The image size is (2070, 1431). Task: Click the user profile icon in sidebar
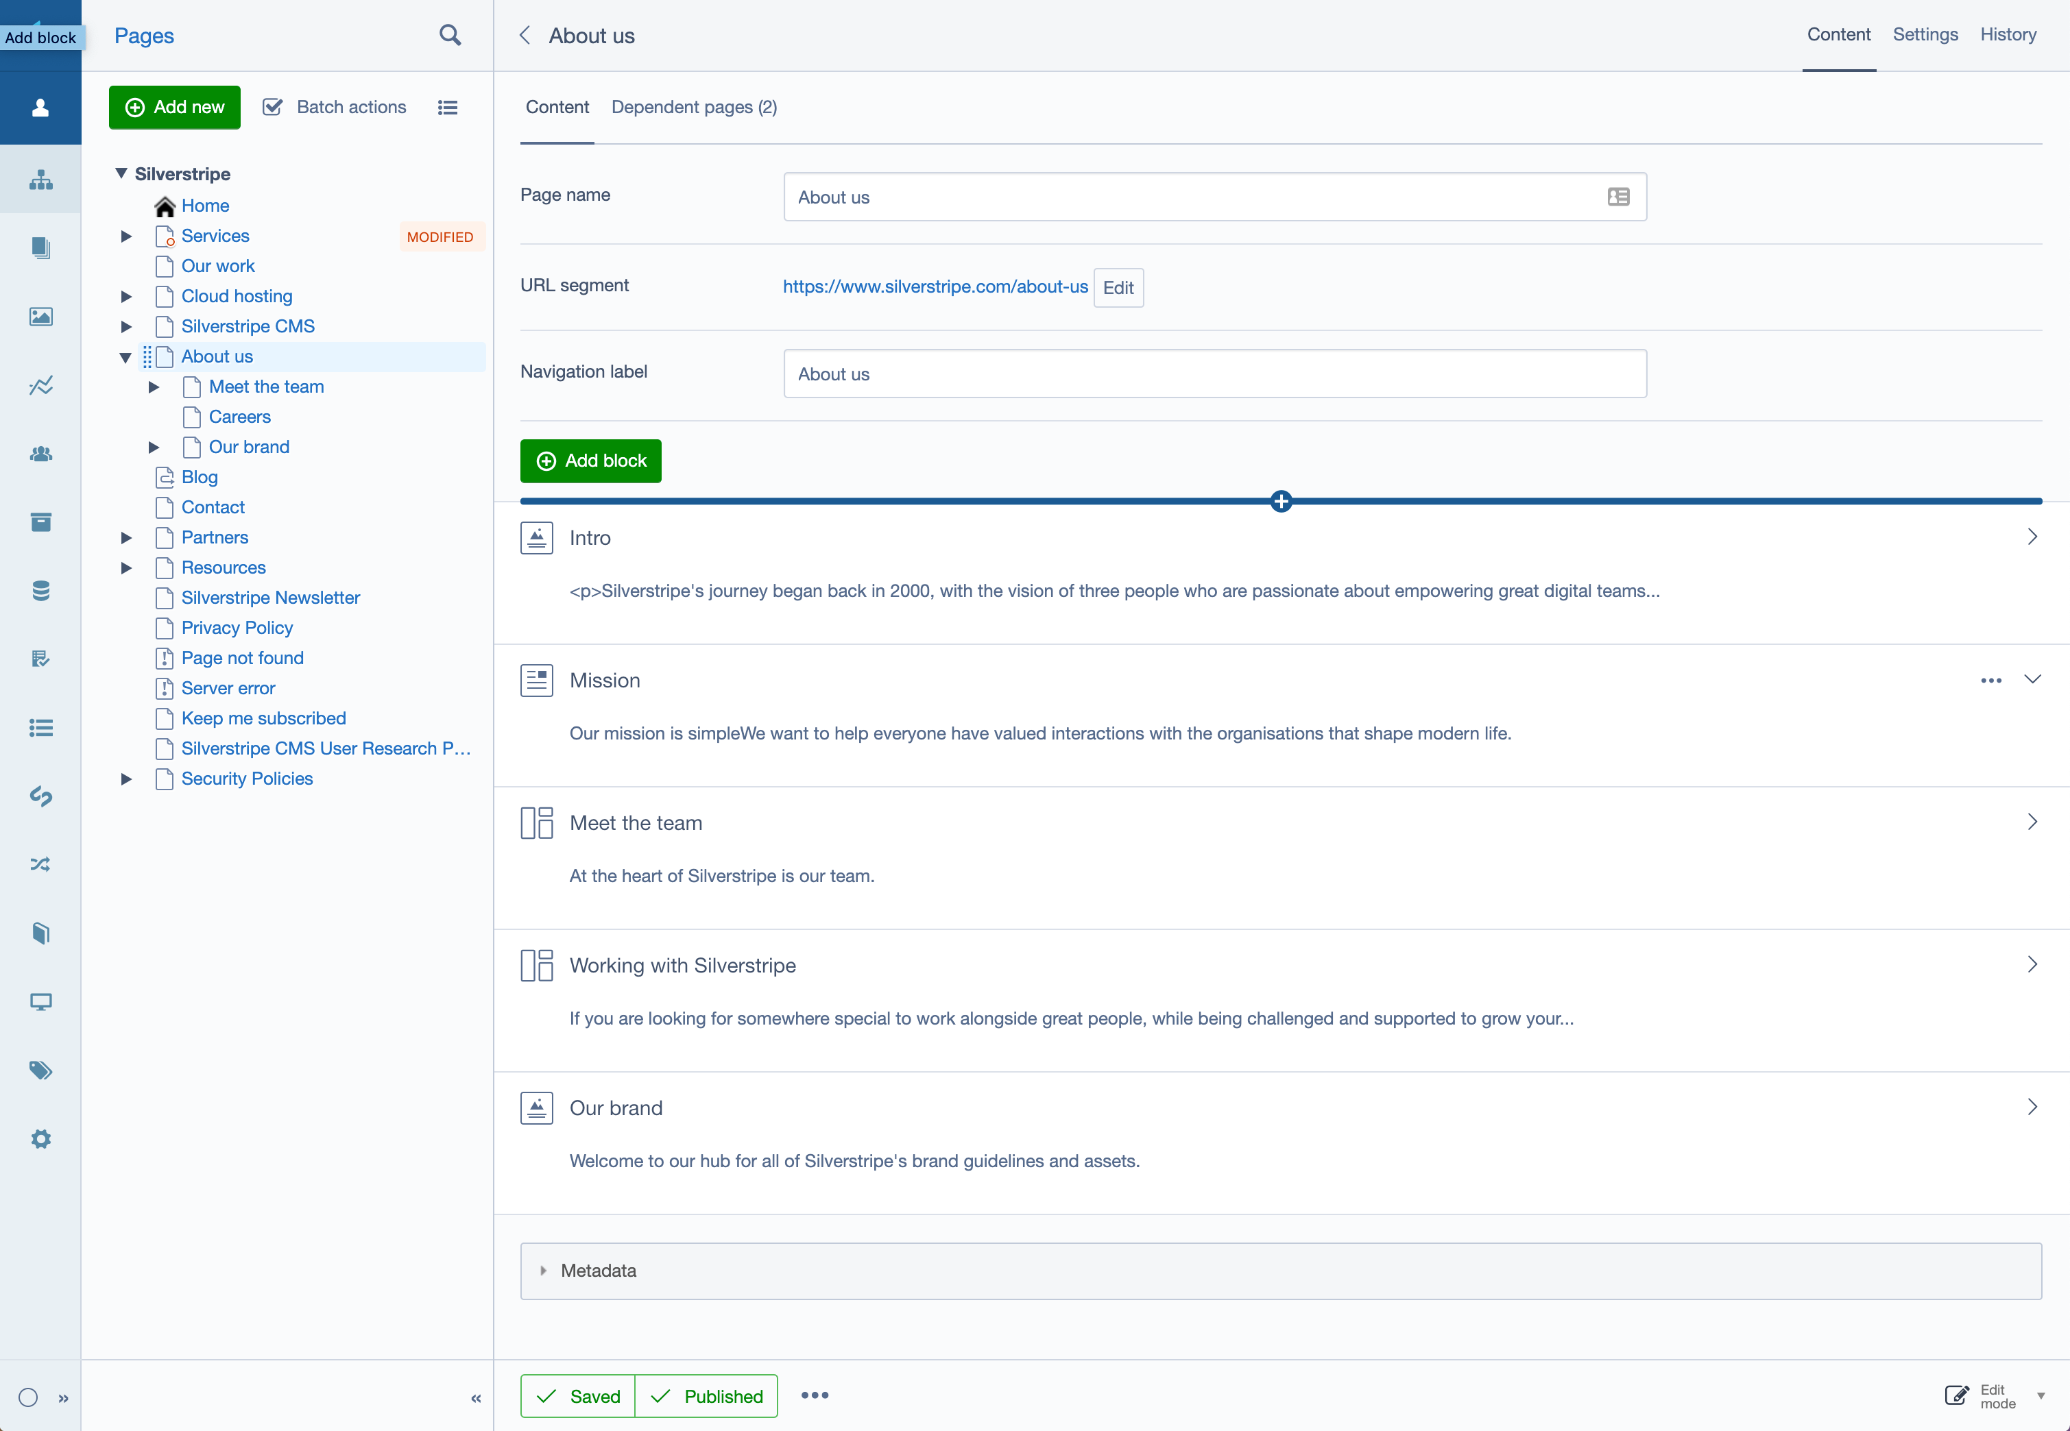[x=40, y=108]
